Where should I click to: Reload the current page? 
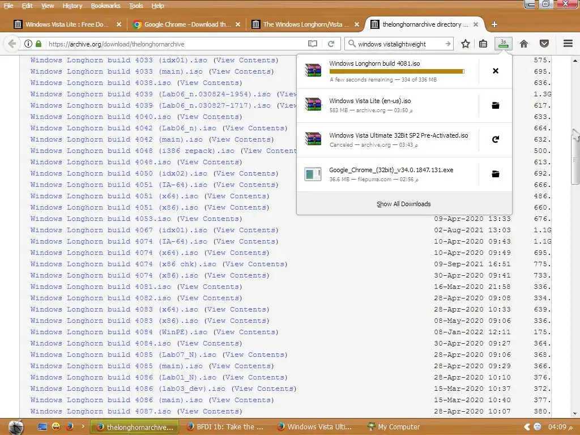coord(331,44)
